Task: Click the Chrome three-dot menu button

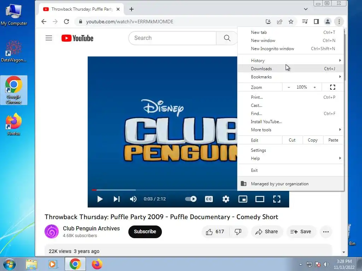Action: tap(339, 22)
